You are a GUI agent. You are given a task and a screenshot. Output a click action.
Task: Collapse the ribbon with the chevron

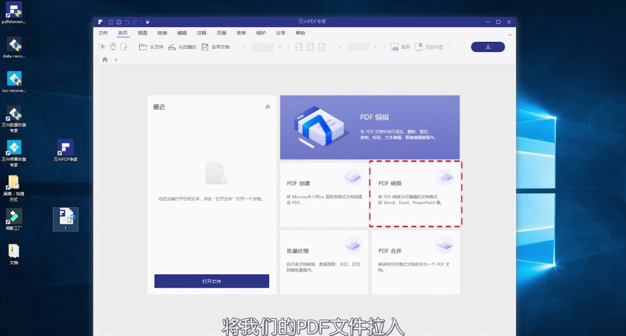point(510,35)
